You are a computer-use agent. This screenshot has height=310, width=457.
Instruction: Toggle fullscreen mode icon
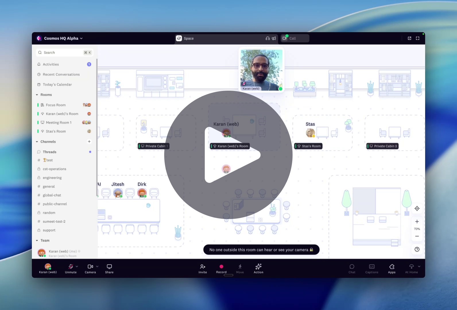(x=418, y=38)
